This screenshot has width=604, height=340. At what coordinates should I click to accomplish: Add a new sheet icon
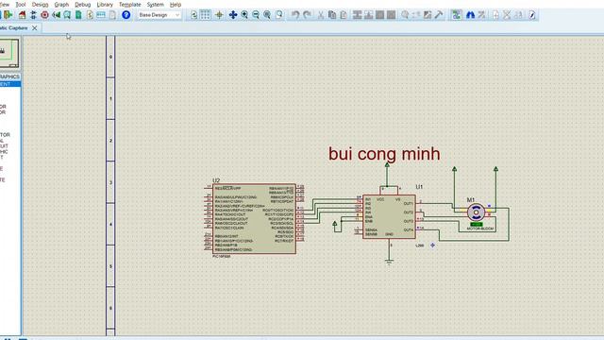tap(495, 15)
